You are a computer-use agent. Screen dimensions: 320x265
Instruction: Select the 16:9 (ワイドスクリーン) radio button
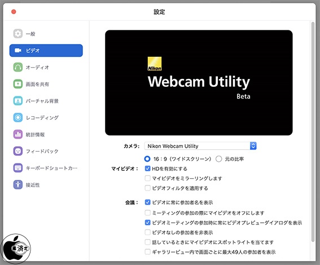point(147,159)
